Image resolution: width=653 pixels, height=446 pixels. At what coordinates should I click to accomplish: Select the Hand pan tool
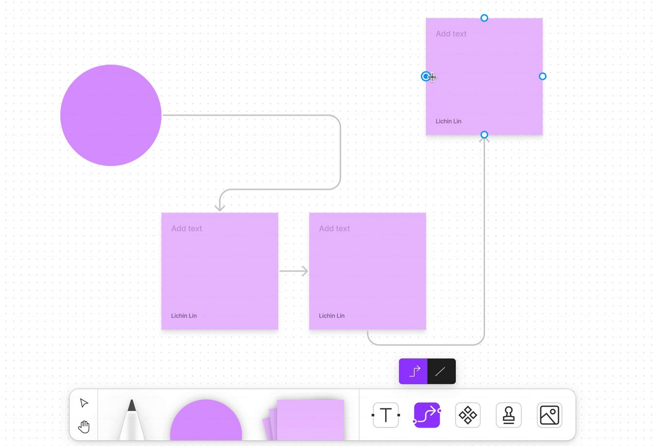(x=84, y=427)
